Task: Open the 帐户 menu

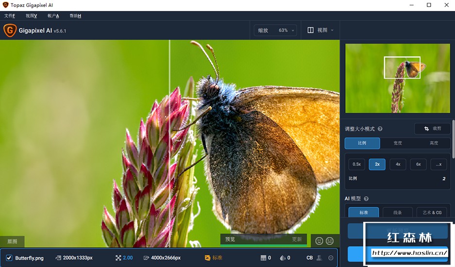Action: [x=53, y=16]
